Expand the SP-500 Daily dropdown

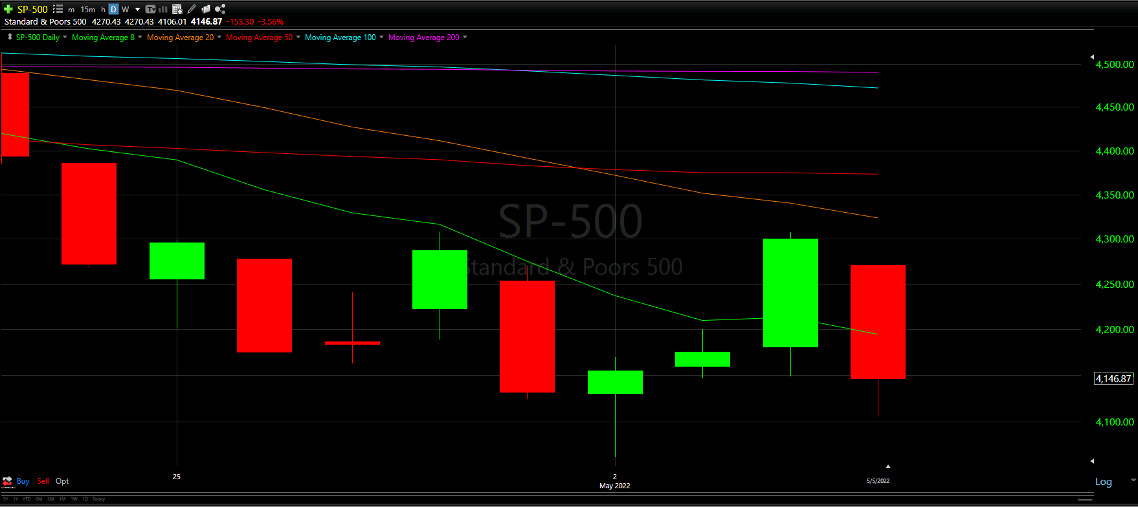click(x=65, y=37)
